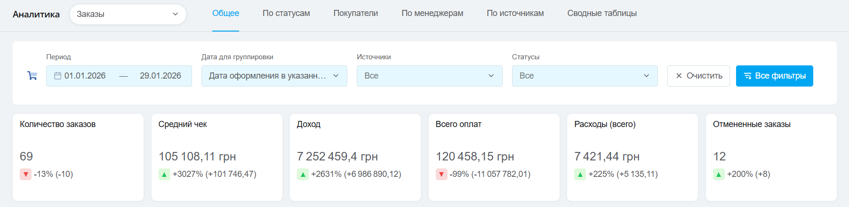The width and height of the screenshot is (849, 207).
Task: Expand the Дата для группировки dropdown
Action: [274, 76]
